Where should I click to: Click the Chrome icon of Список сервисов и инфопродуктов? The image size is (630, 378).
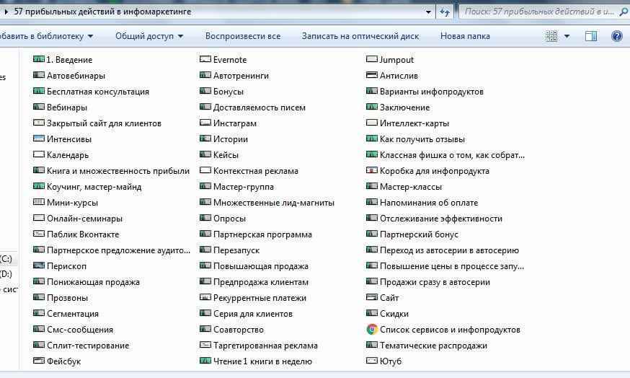[x=372, y=330]
